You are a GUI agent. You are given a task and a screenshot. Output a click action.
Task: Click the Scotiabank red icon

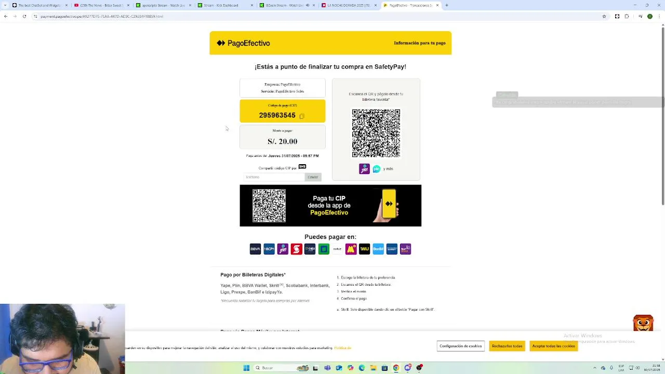(x=296, y=249)
